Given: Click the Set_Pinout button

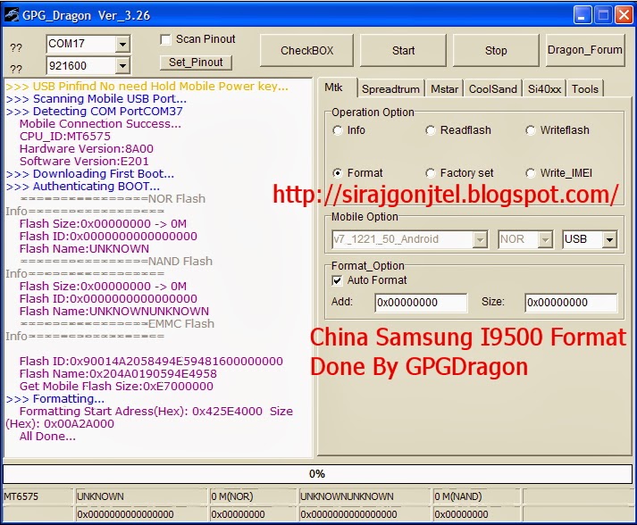Looking at the screenshot, I should click(x=196, y=62).
